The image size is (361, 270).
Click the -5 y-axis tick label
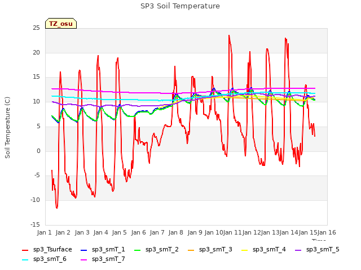tap(37, 175)
